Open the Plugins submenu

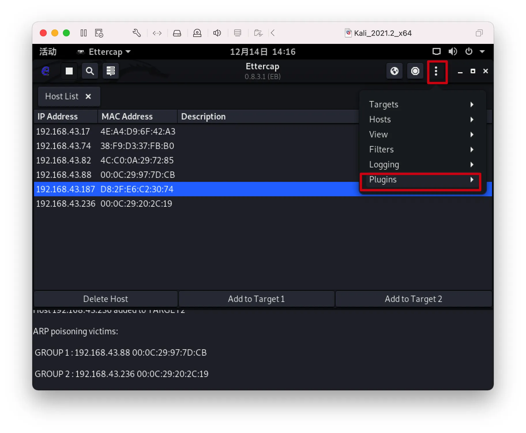(420, 180)
